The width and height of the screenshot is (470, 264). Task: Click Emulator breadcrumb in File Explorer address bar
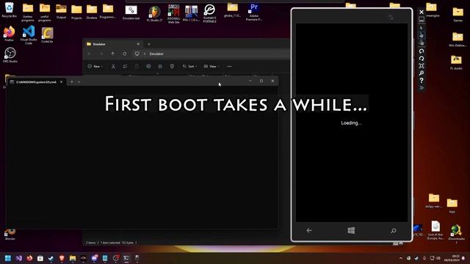pos(156,54)
